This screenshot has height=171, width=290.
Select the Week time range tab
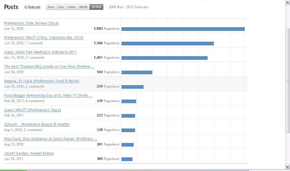(72, 7)
